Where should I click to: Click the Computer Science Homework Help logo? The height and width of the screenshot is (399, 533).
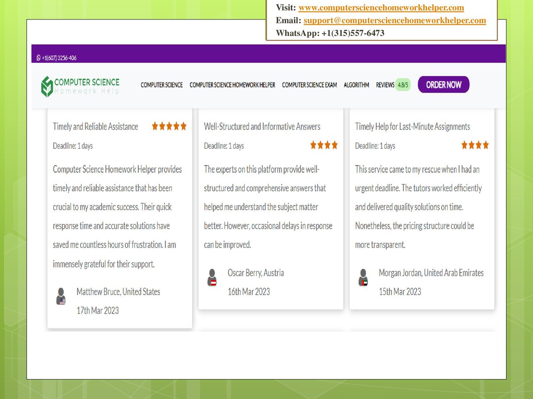(80, 86)
